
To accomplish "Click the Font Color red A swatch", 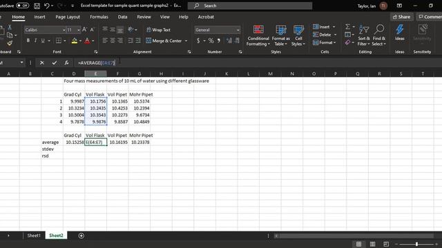I will 88,41.
